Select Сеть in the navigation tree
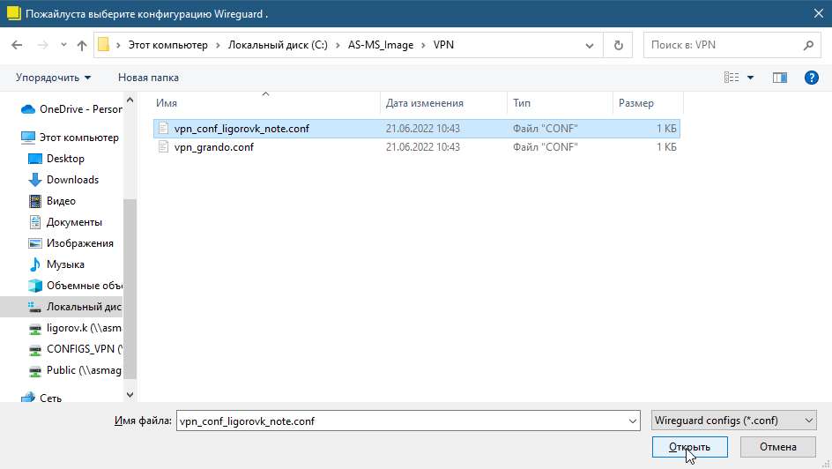The width and height of the screenshot is (832, 469). (41, 398)
